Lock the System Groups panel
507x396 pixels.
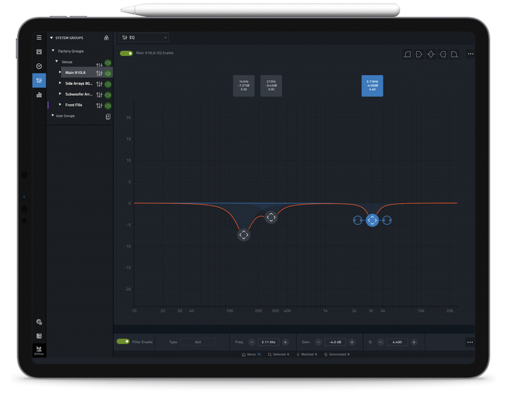pyautogui.click(x=106, y=38)
